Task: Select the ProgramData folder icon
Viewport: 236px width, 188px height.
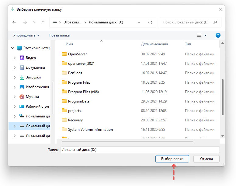Action: pos(64,101)
